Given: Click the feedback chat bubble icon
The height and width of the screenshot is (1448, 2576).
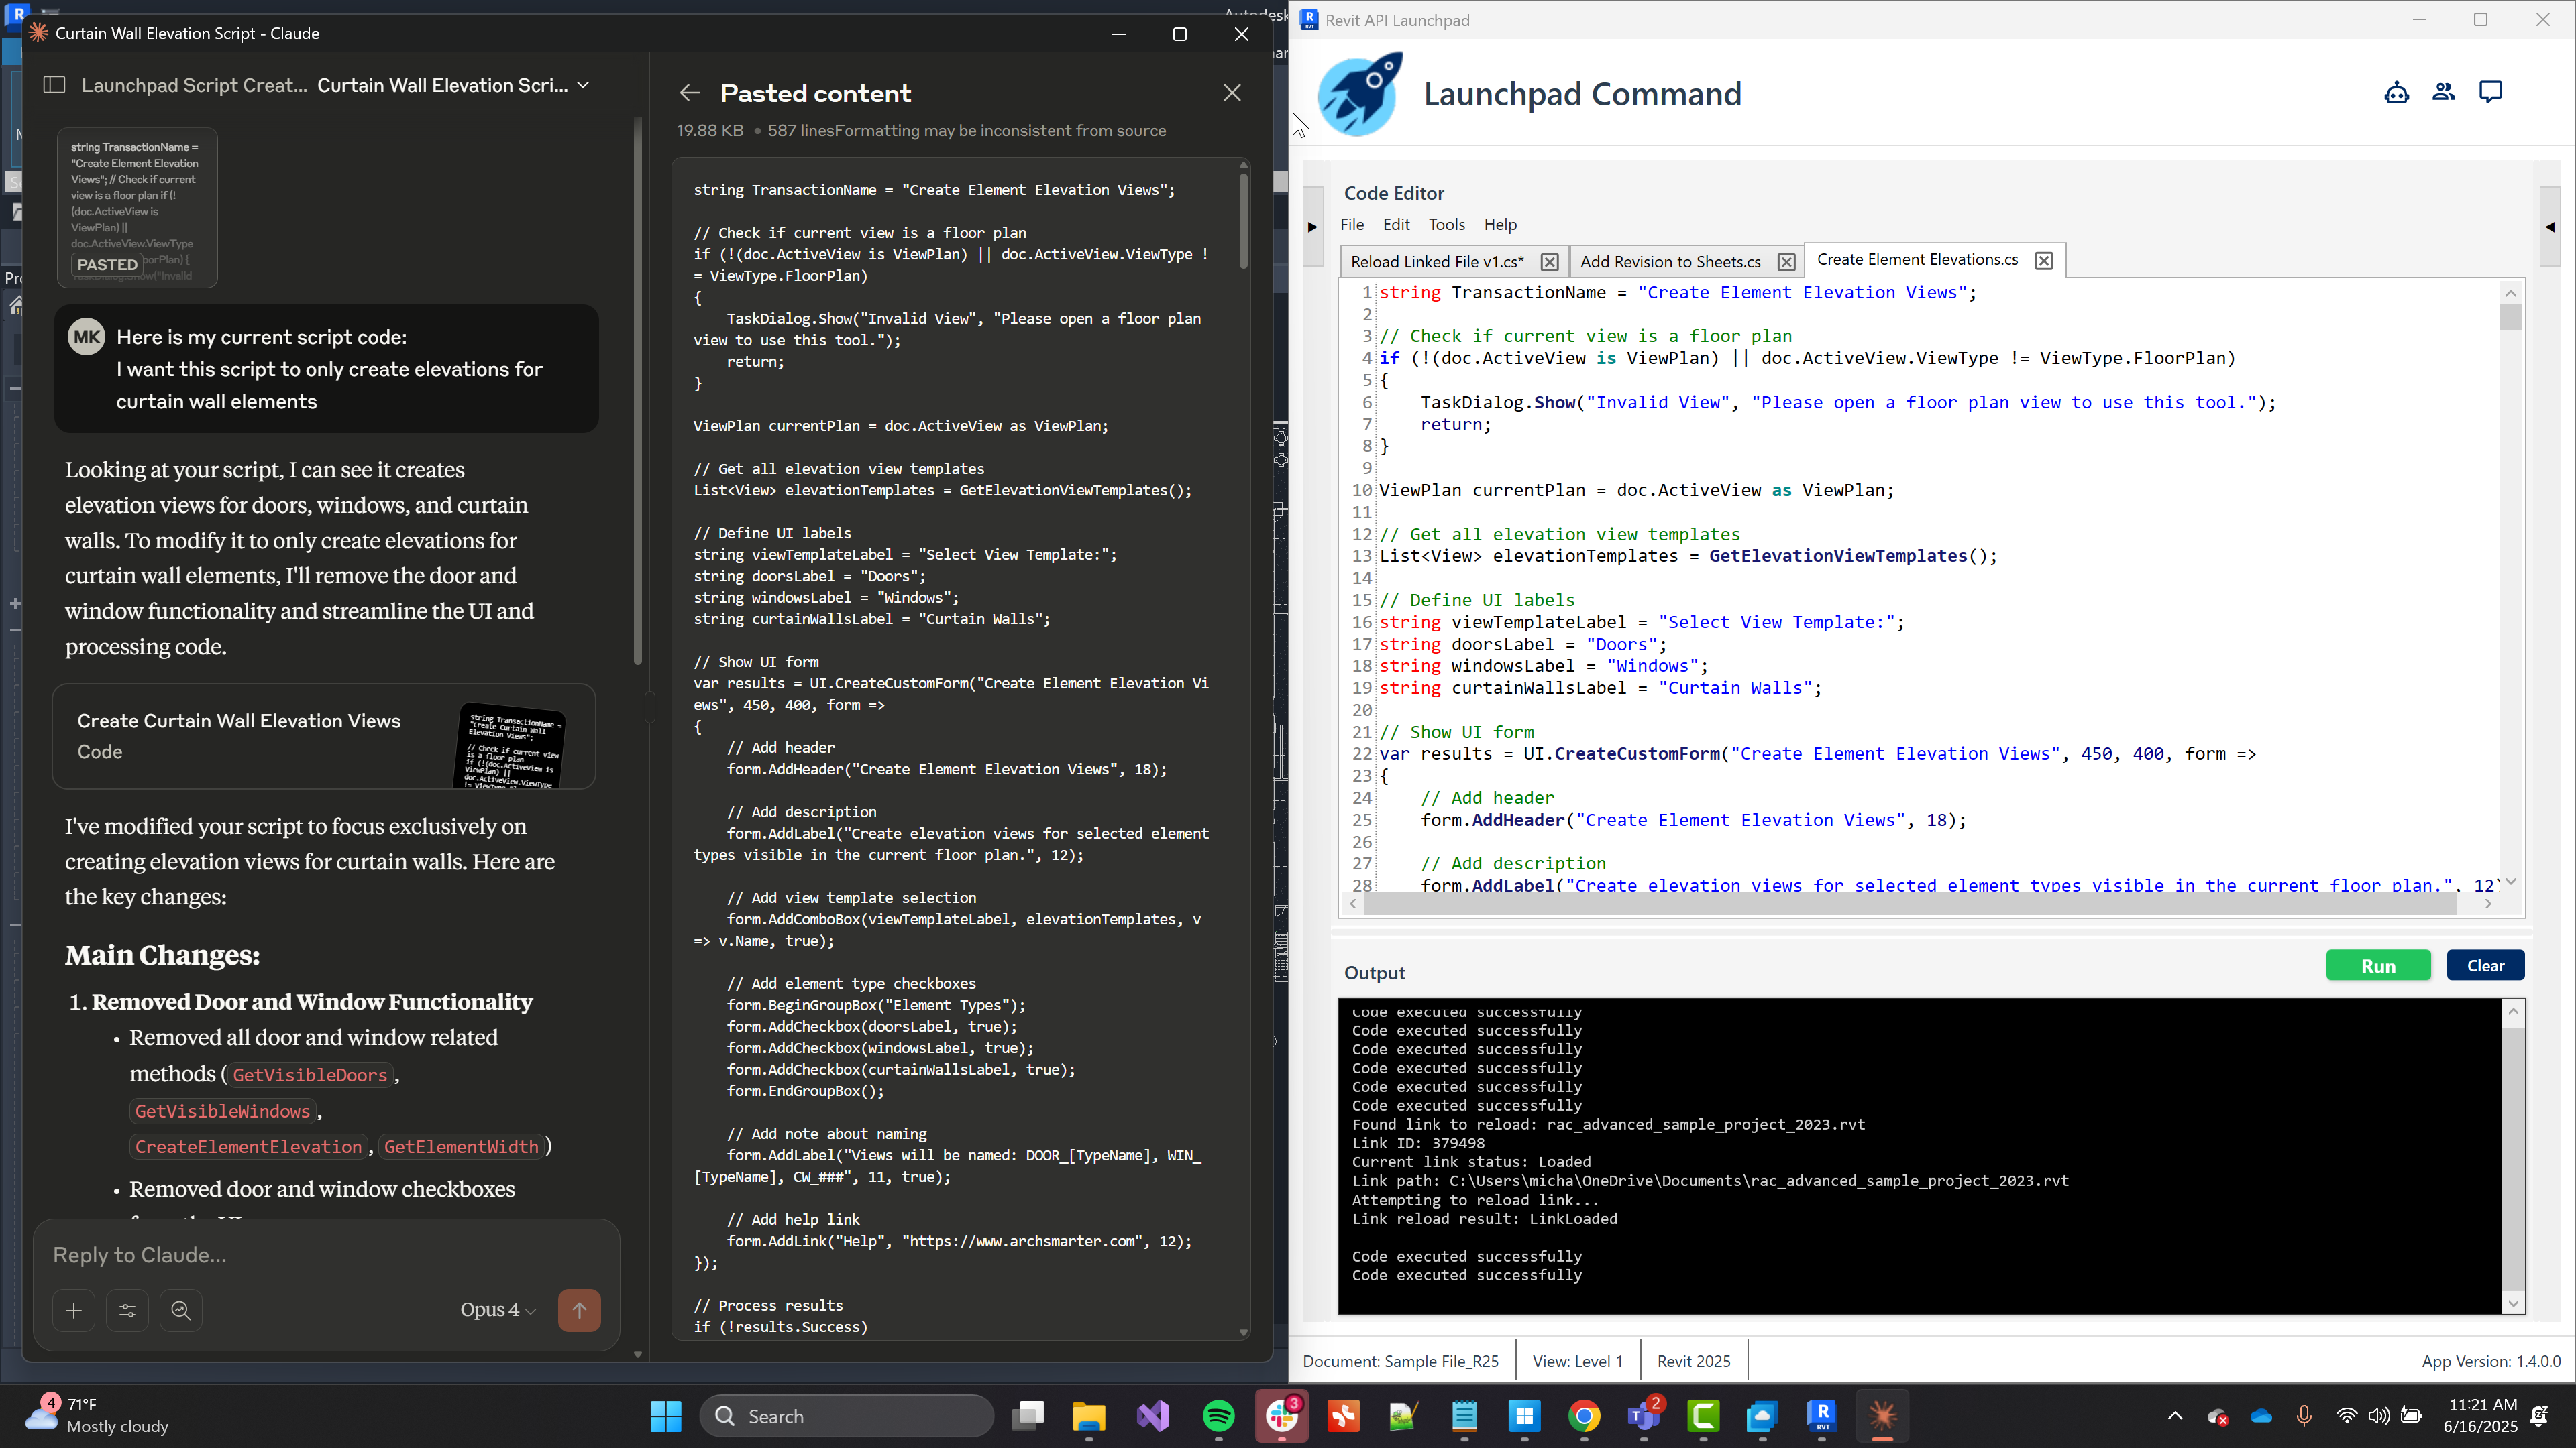Looking at the screenshot, I should 2490,92.
